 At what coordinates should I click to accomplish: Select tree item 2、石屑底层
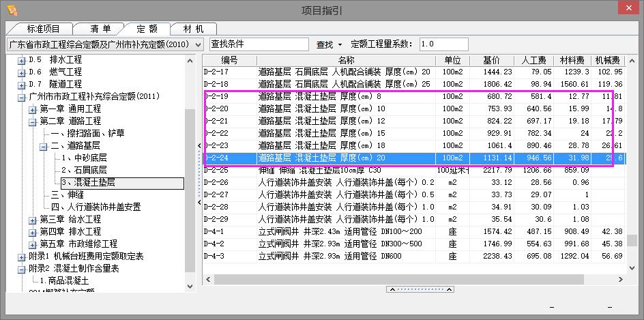pos(84,170)
